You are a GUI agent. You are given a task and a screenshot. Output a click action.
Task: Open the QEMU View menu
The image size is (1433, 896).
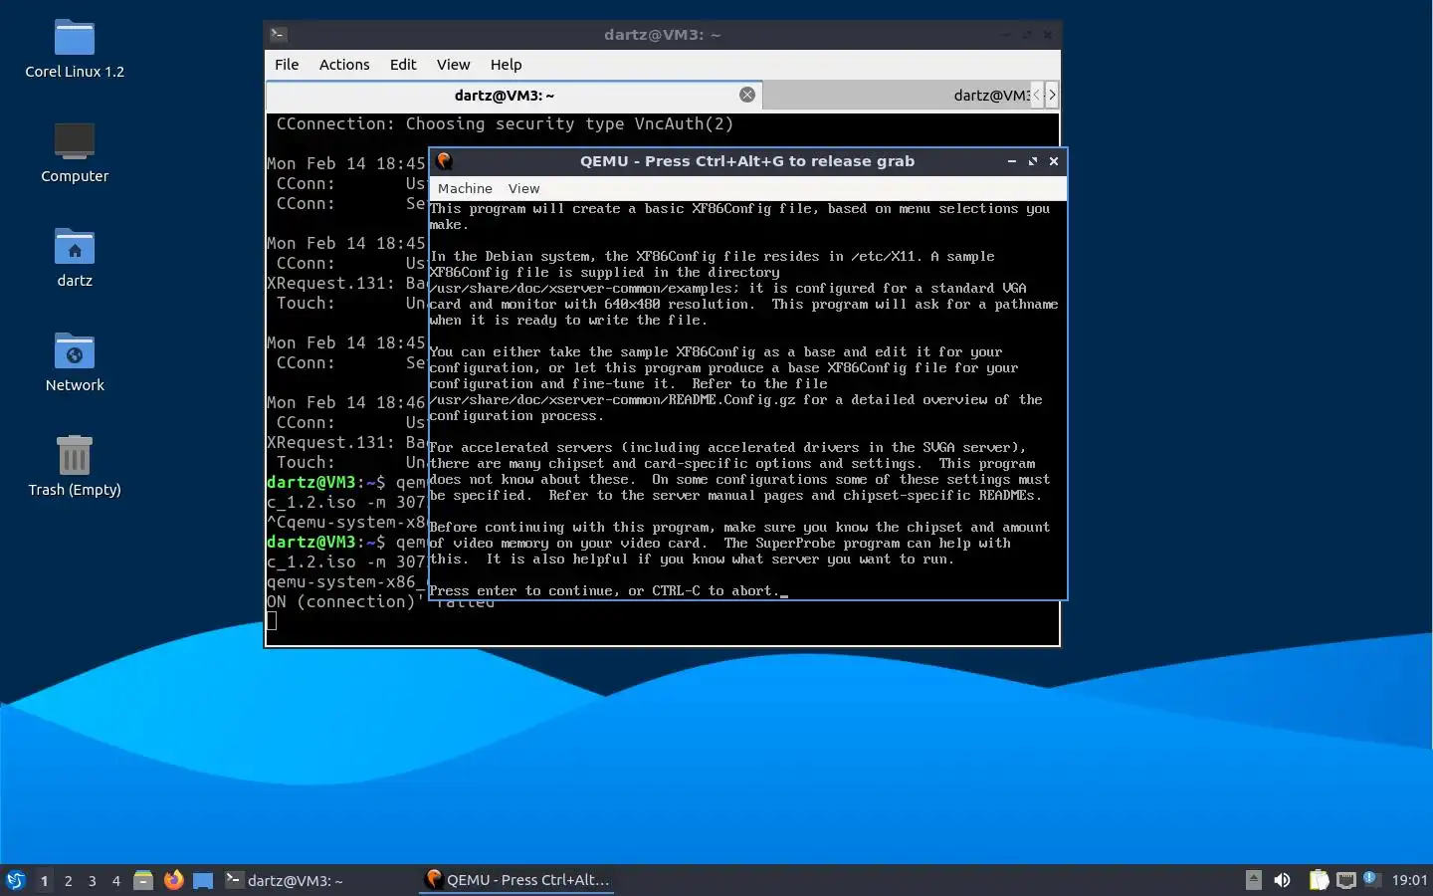pos(523,188)
